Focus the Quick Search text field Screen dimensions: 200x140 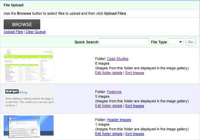tap(124, 42)
